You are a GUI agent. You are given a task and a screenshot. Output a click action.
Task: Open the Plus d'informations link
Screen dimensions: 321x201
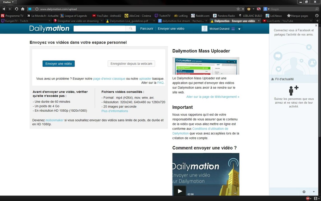pyautogui.click(x=115, y=111)
